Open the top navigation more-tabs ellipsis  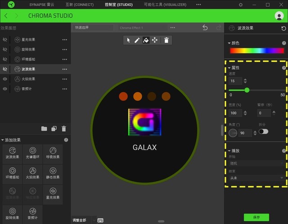(198, 4)
